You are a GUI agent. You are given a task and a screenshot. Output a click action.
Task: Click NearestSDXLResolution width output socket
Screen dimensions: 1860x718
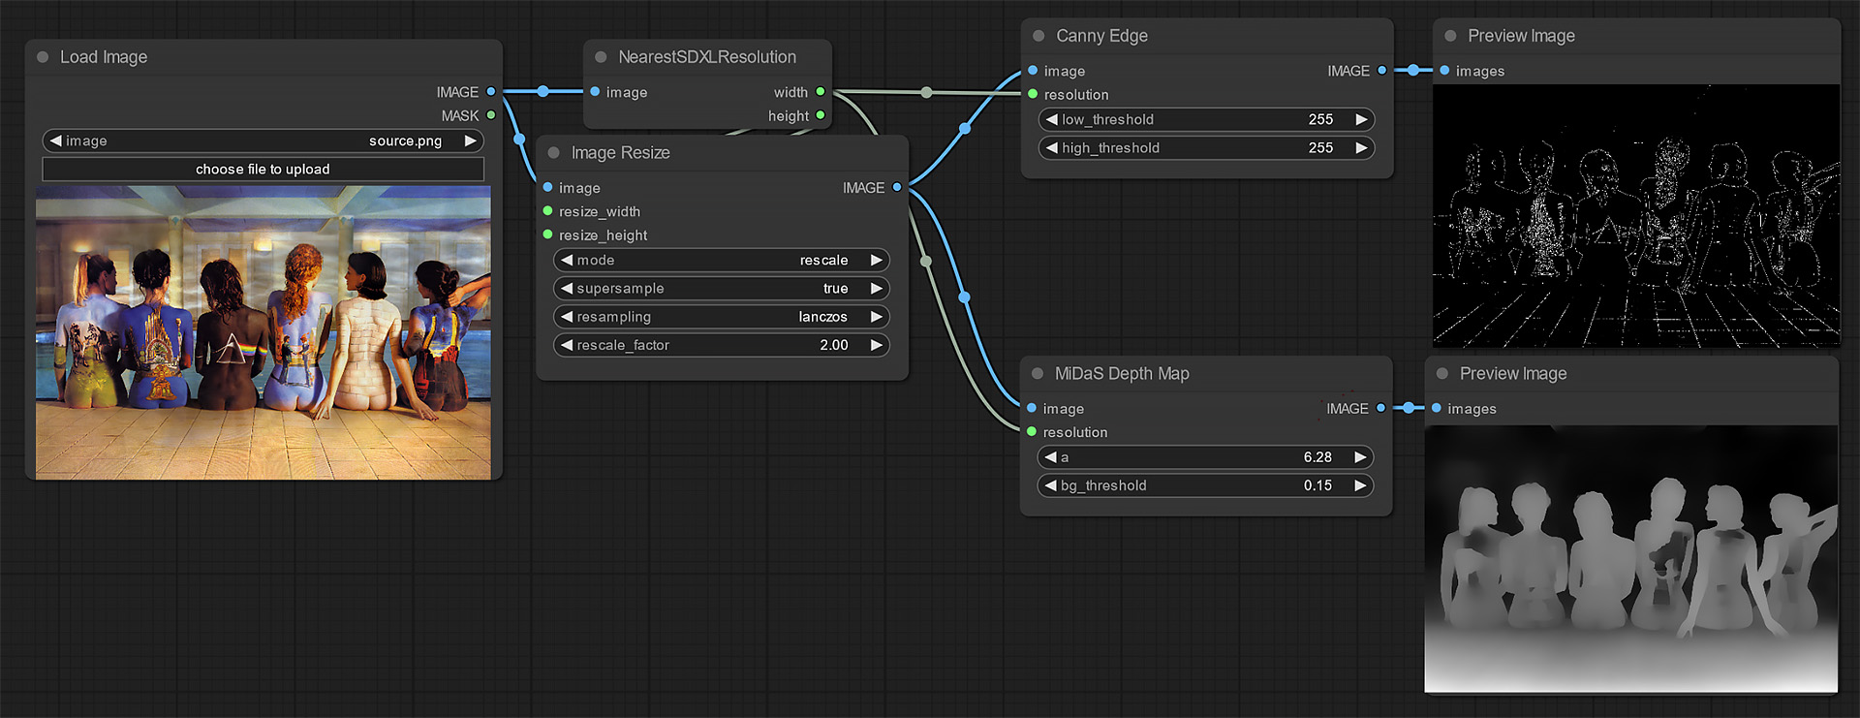[821, 92]
